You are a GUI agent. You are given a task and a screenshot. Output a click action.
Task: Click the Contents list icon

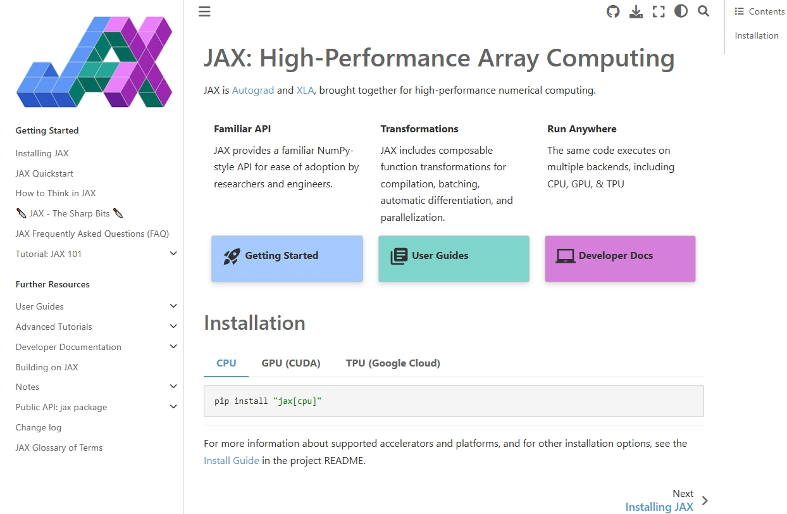[739, 11]
